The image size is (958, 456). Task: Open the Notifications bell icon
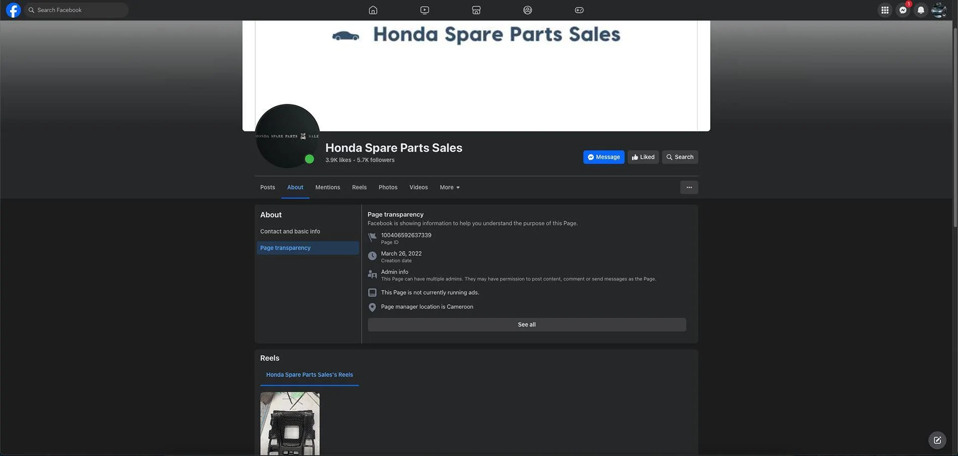(x=920, y=10)
